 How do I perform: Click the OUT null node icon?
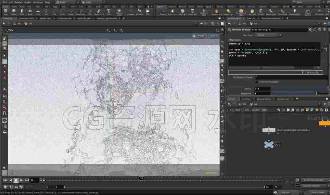tap(269, 145)
